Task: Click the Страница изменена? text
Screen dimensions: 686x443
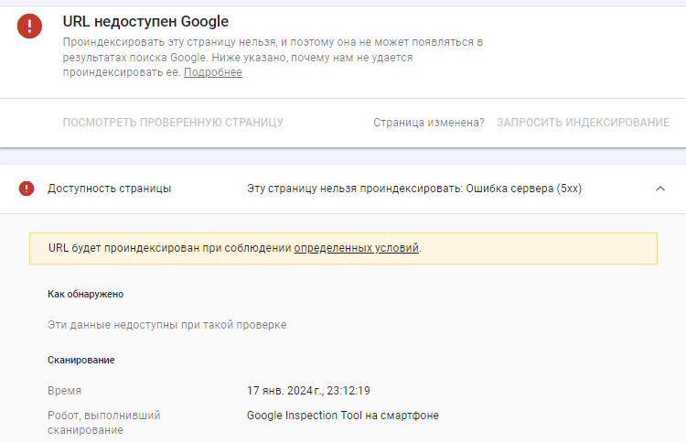Action: coord(429,123)
